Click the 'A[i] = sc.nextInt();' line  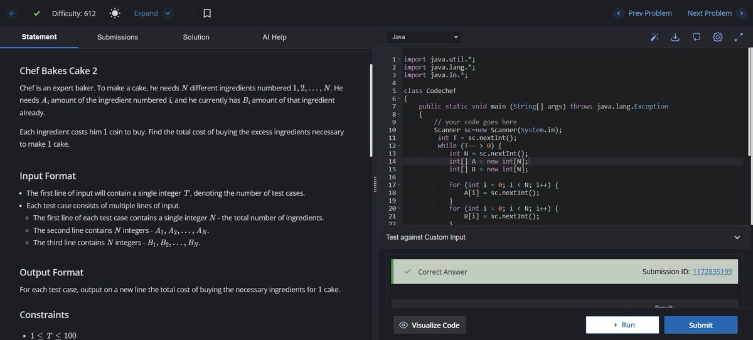click(501, 193)
